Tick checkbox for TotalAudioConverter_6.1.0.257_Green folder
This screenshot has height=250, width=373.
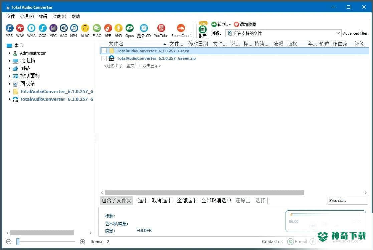(x=104, y=51)
